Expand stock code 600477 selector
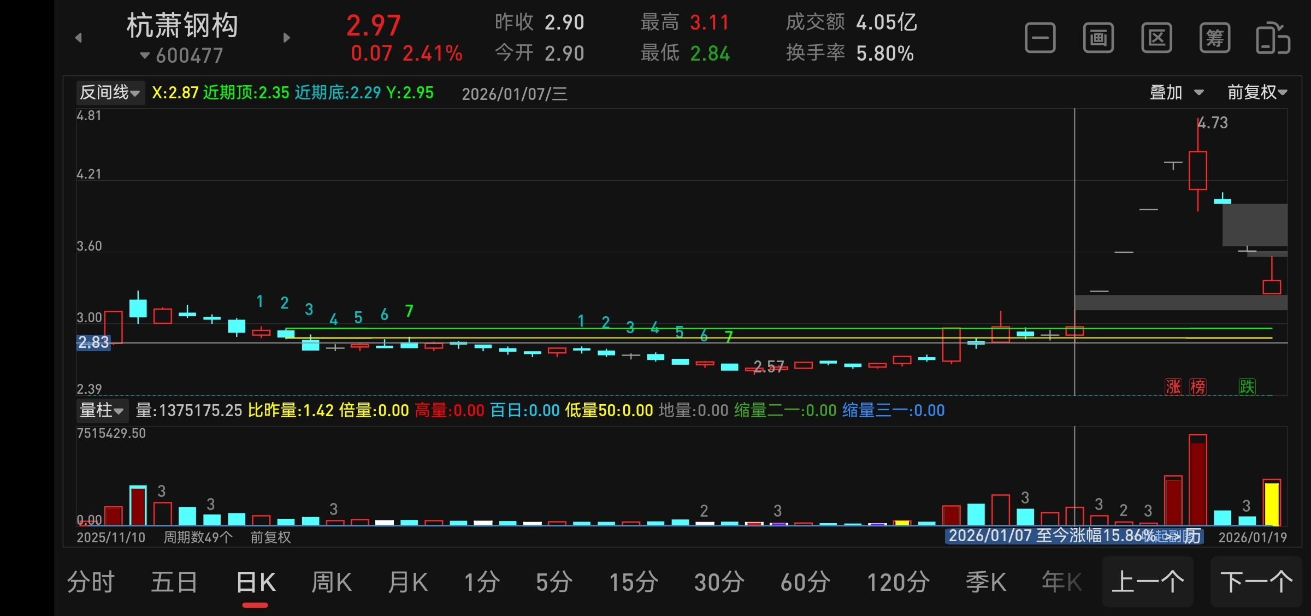Screen dimensions: 1311x616 click(182, 56)
